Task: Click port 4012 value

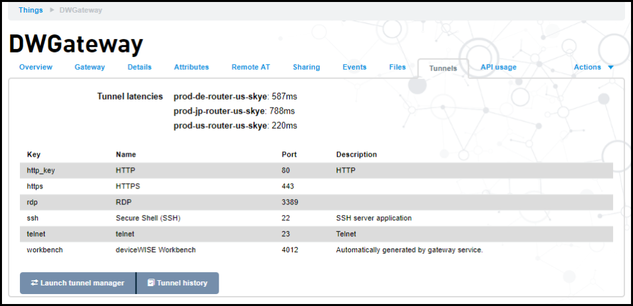Action: (290, 250)
